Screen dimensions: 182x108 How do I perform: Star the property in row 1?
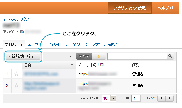(16, 74)
